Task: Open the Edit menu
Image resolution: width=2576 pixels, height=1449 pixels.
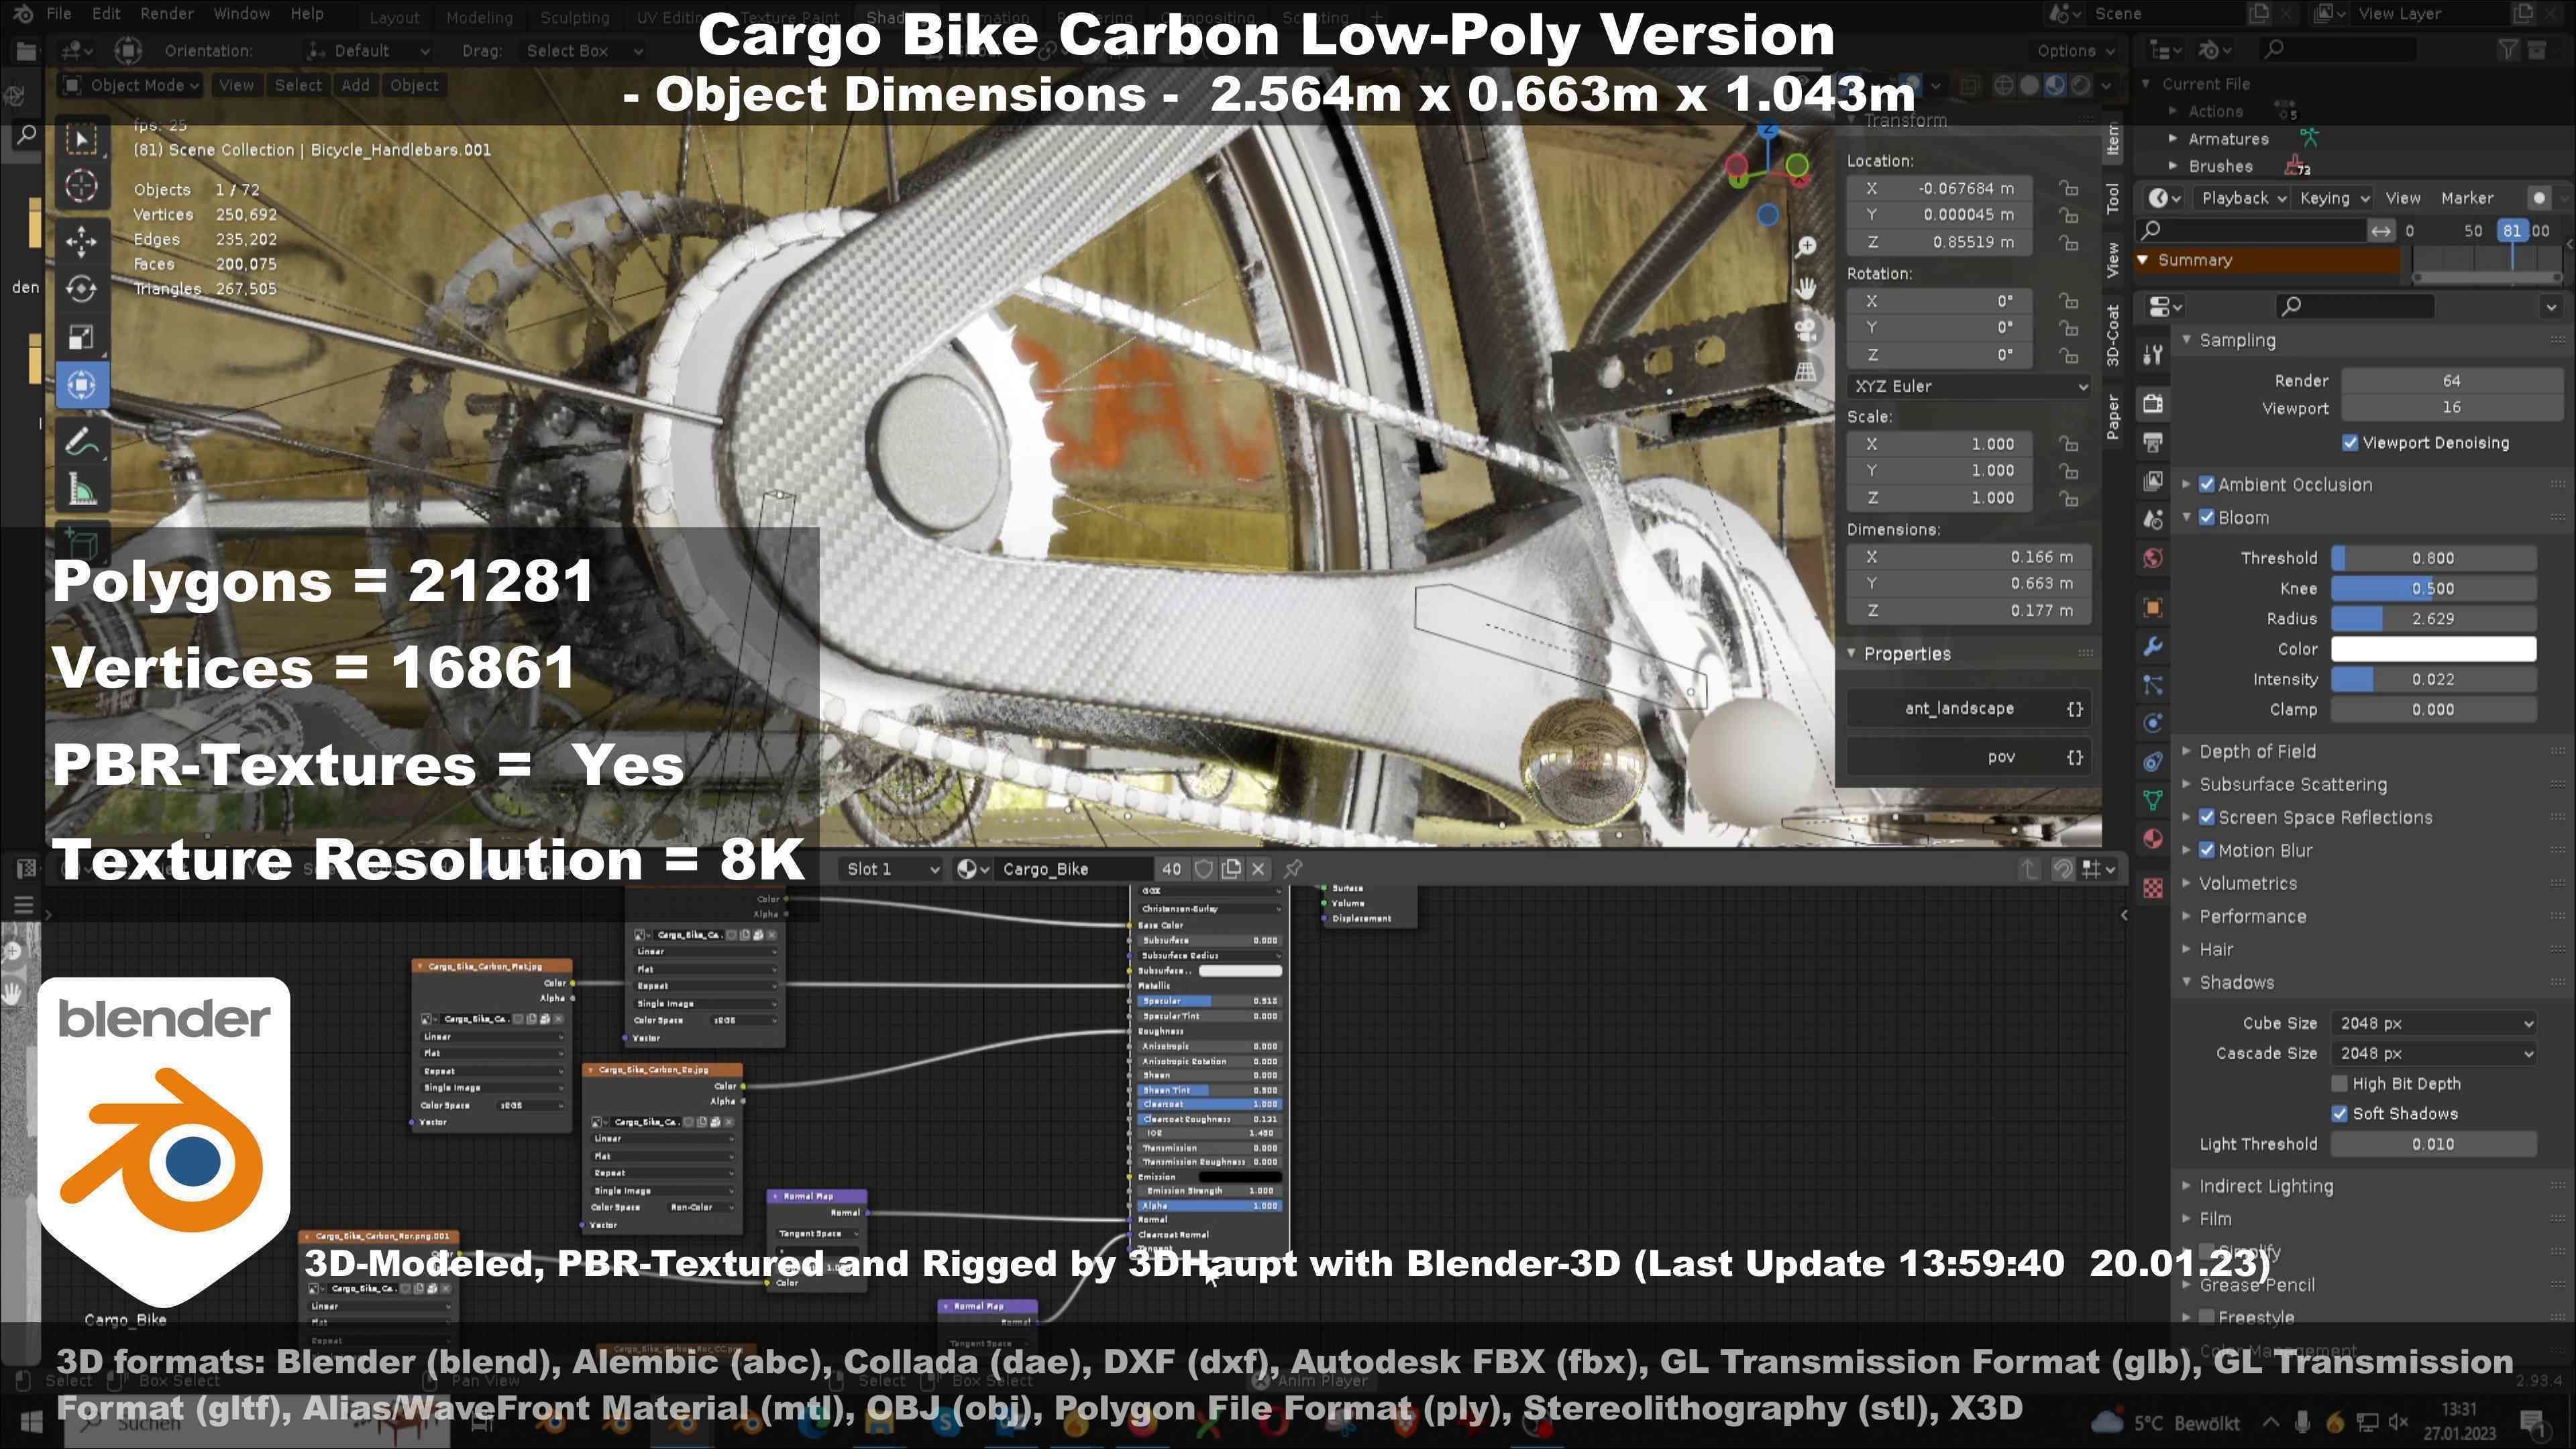Action: pyautogui.click(x=106, y=14)
